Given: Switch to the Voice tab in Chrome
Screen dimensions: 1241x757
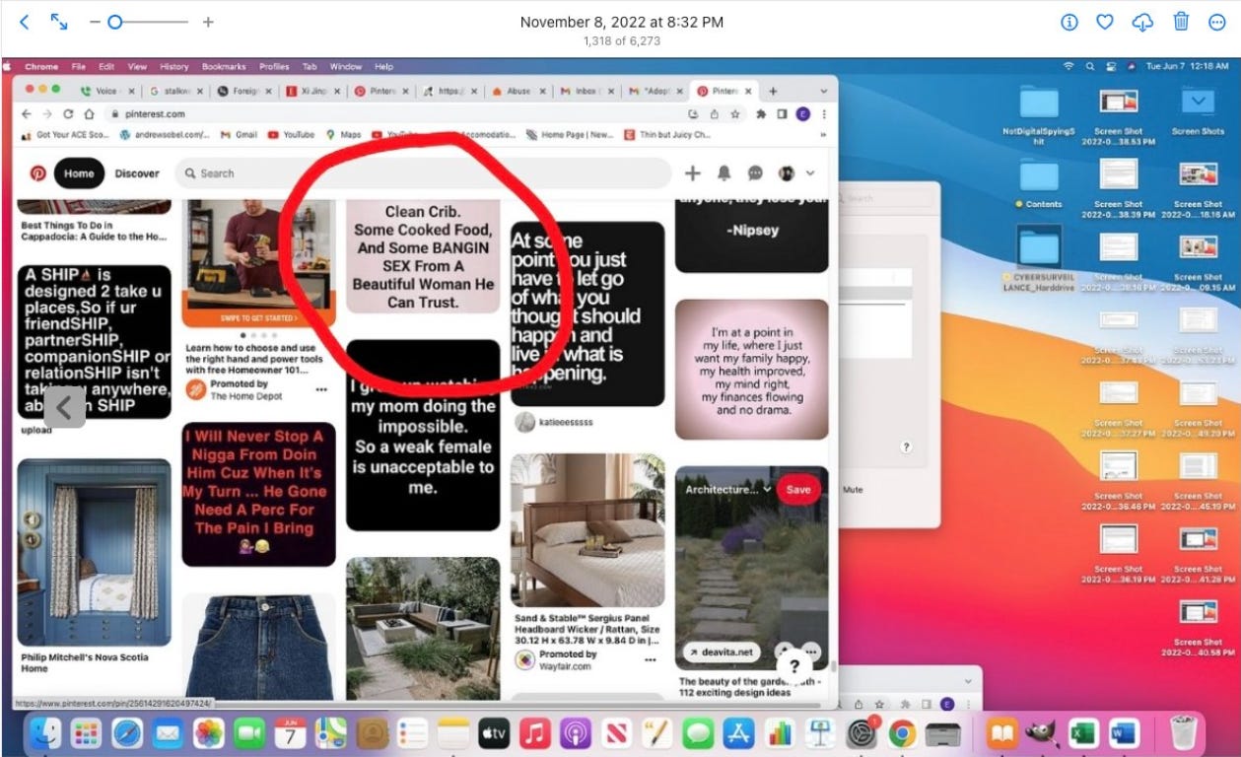Looking at the screenshot, I should [x=104, y=91].
